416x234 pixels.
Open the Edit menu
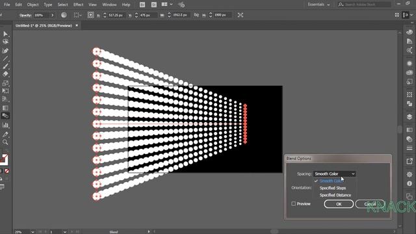click(x=18, y=5)
